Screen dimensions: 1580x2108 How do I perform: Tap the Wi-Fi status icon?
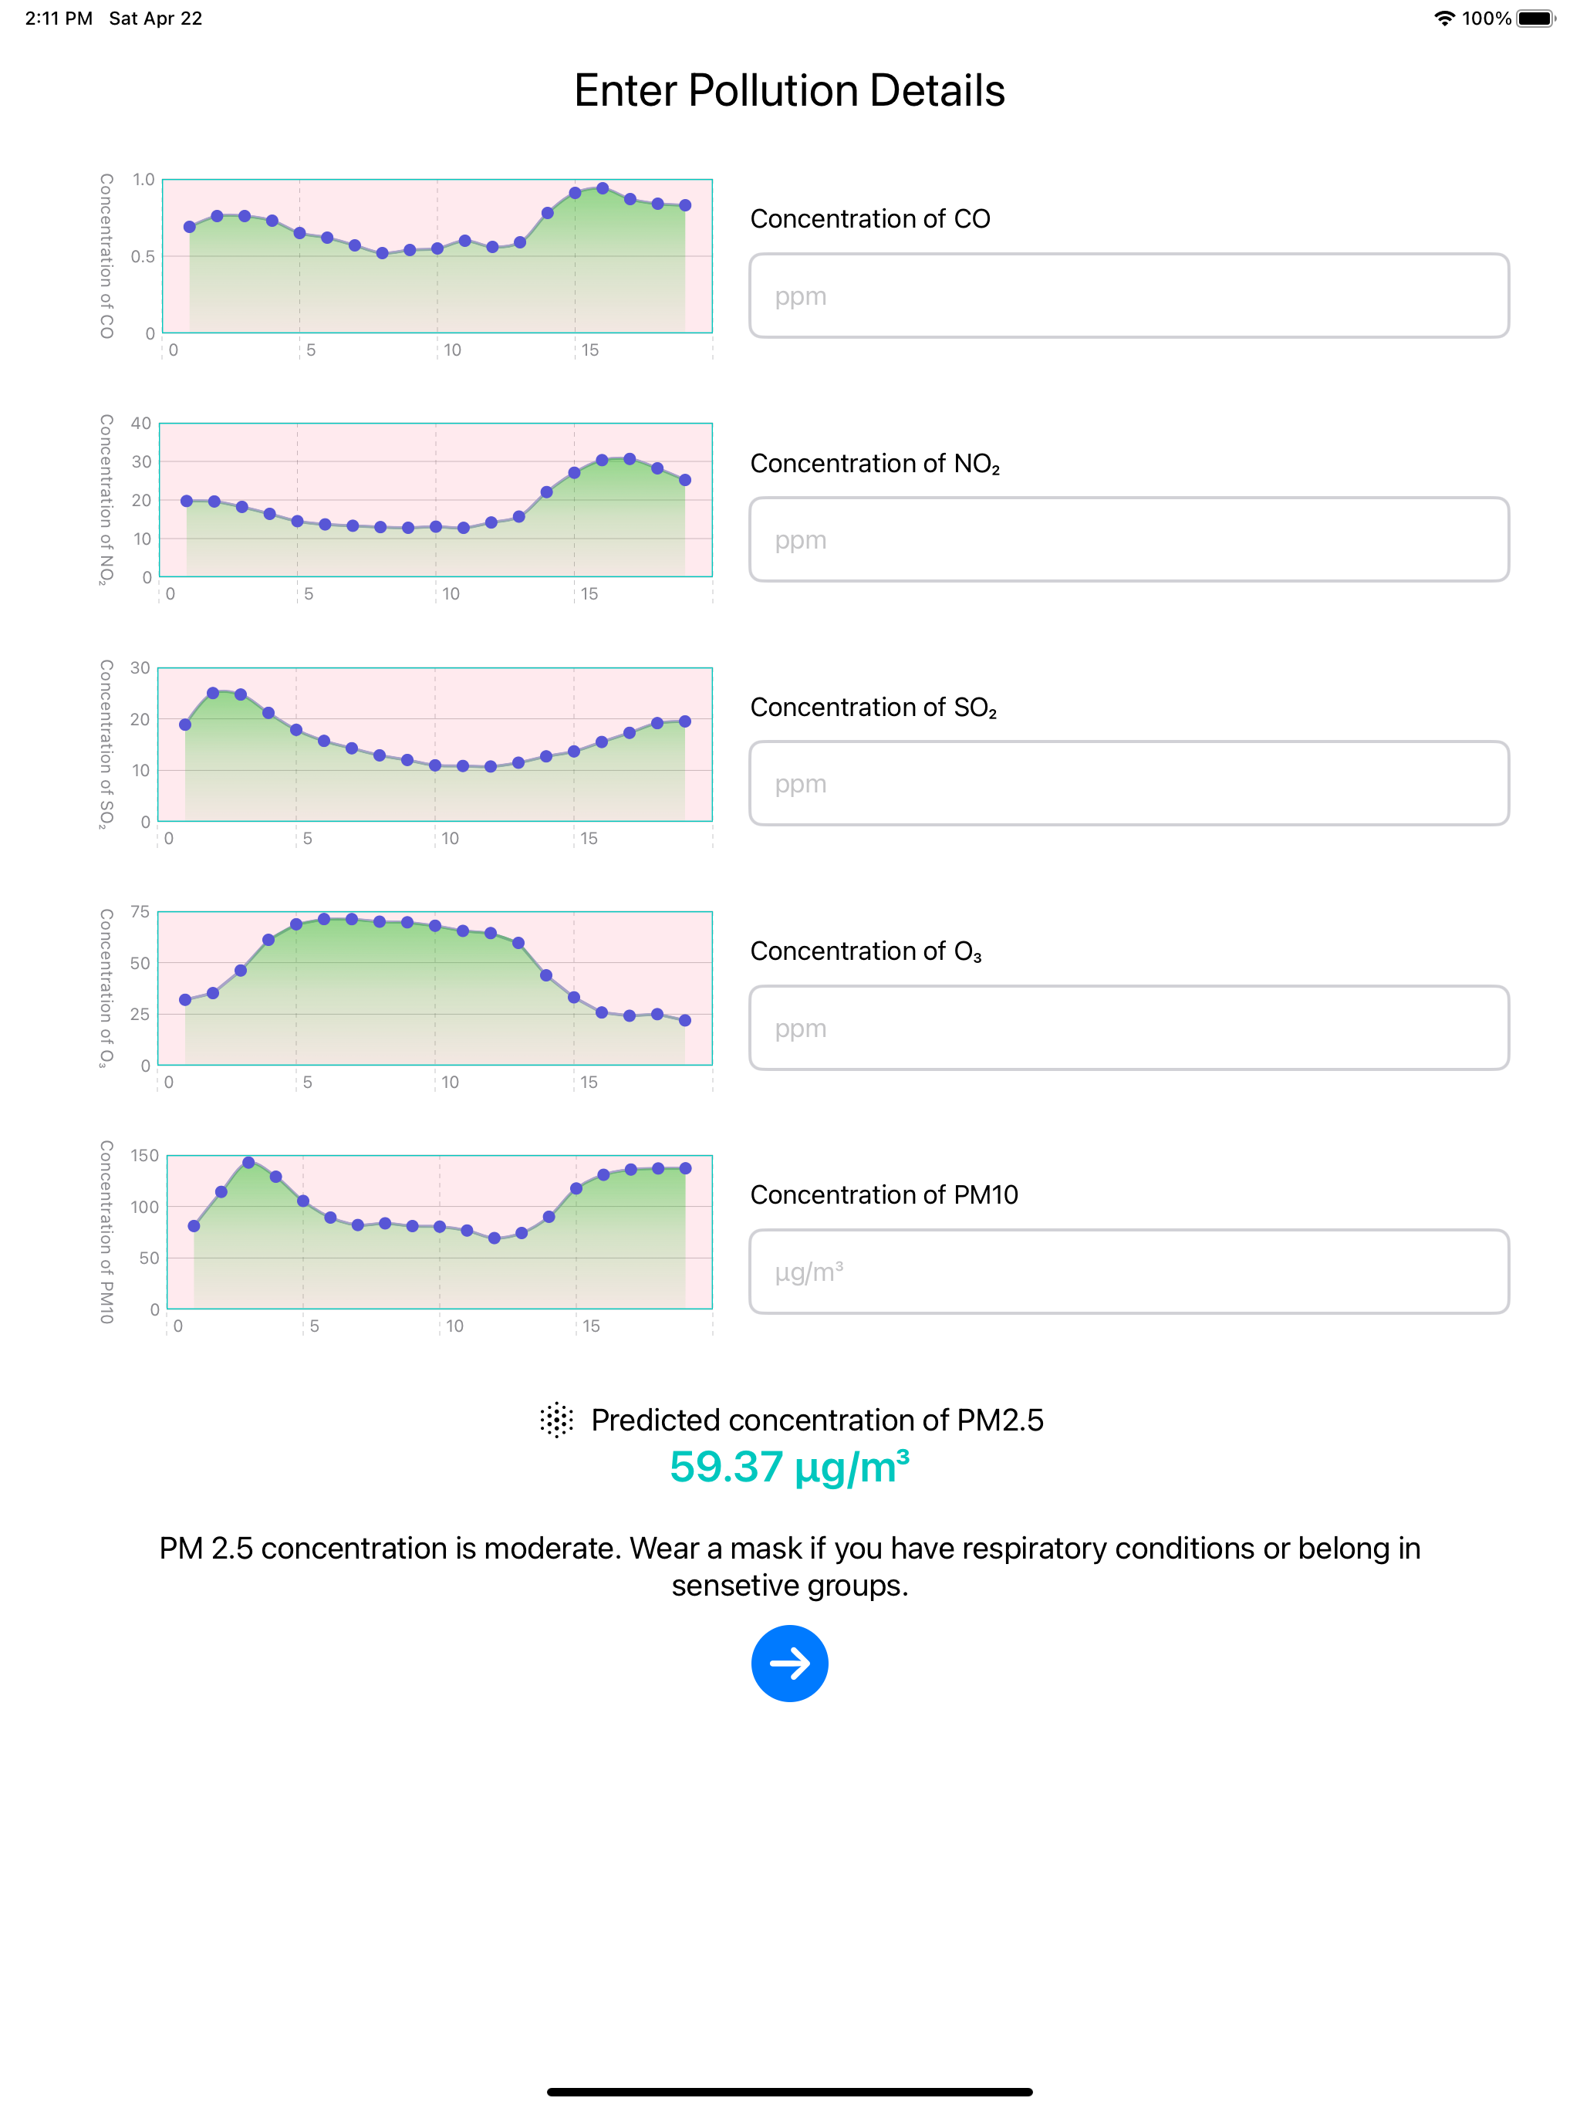[1443, 18]
